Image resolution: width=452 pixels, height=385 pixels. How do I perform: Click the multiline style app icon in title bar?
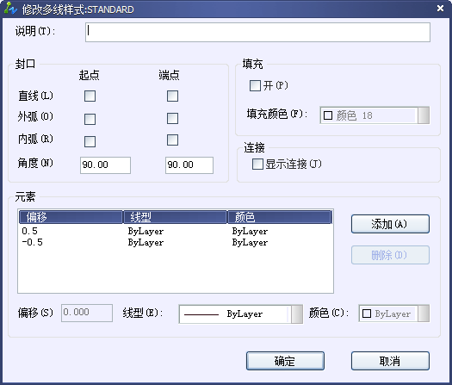coord(10,9)
